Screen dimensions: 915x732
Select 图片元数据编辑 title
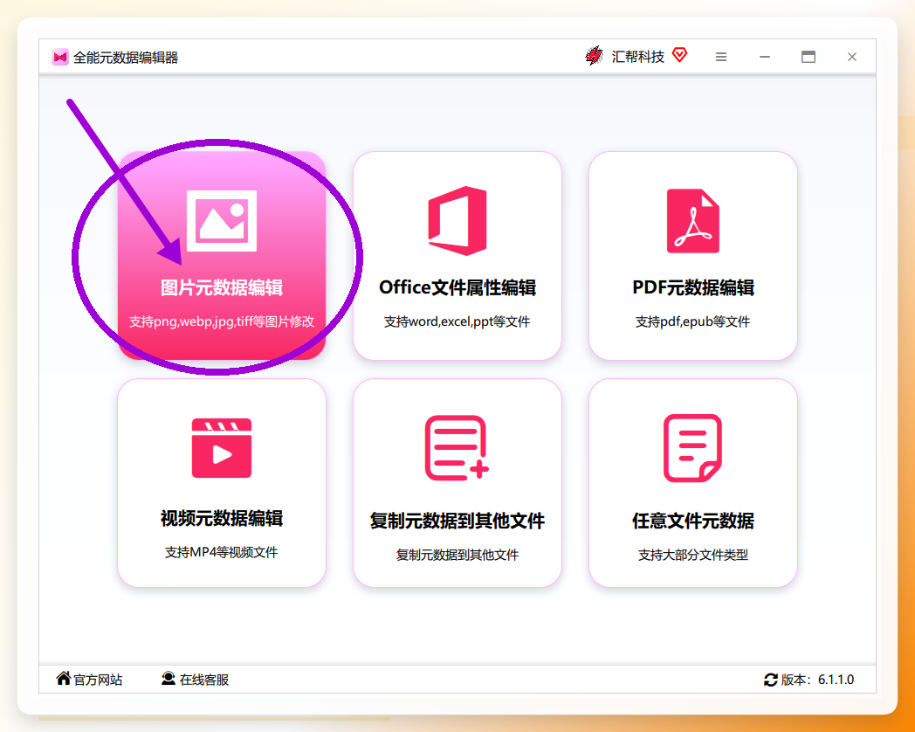(x=222, y=287)
